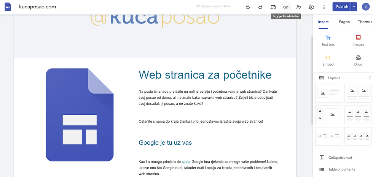The image size is (373, 177).
Task: Undo the last action
Action: 248,7
